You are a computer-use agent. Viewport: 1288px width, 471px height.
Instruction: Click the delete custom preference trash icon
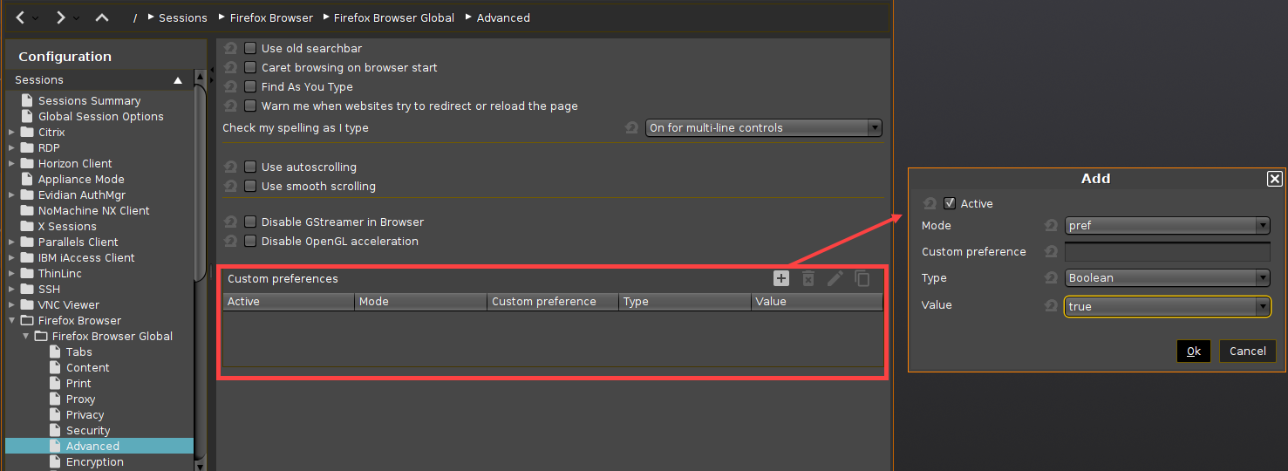point(808,278)
